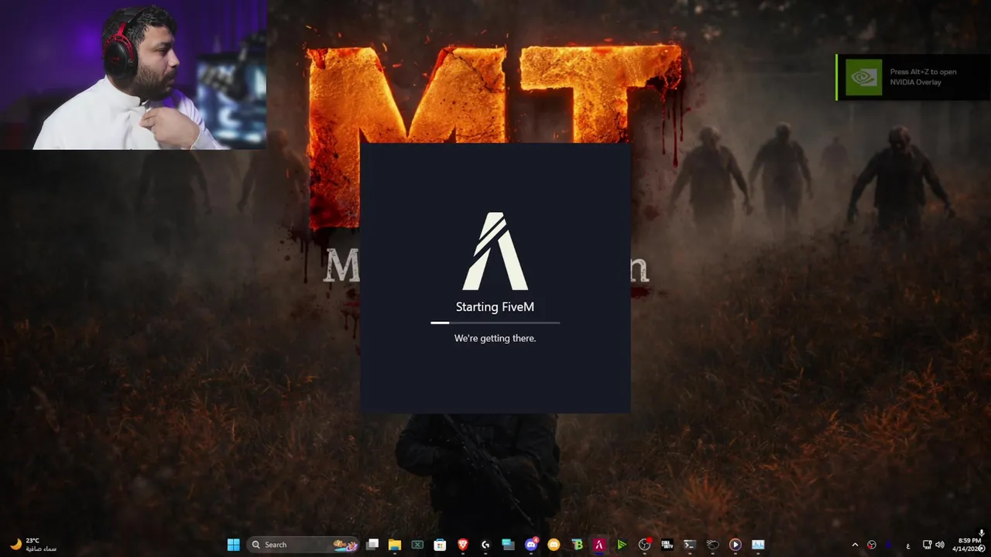This screenshot has width=991, height=557.
Task: Open Brave browser from the taskbar
Action: click(x=463, y=545)
